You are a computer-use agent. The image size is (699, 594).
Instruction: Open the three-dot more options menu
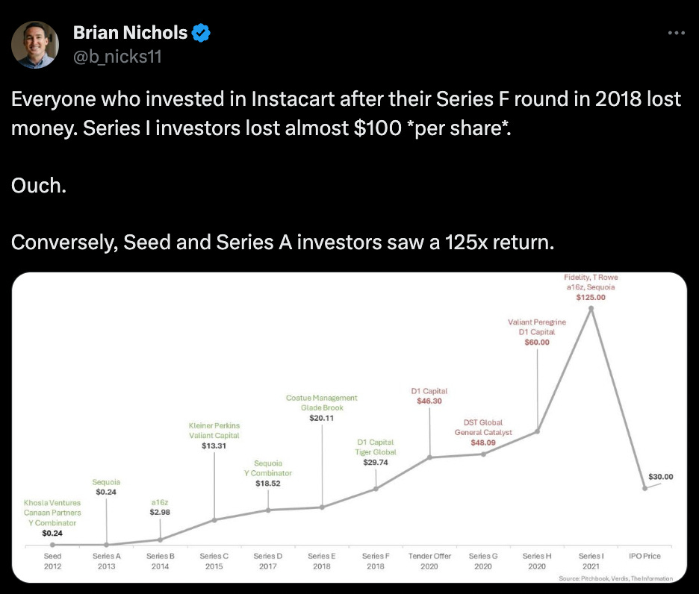[x=677, y=33]
